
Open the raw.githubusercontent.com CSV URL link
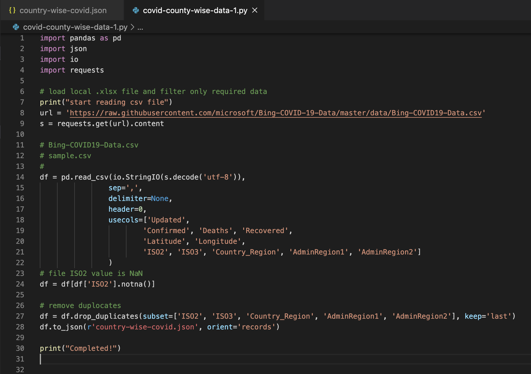(x=275, y=113)
